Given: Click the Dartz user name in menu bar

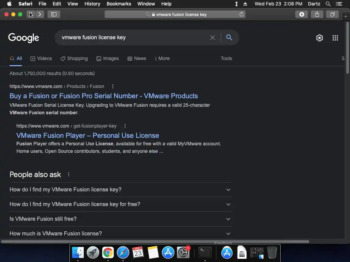Looking at the screenshot, I should [314, 4].
